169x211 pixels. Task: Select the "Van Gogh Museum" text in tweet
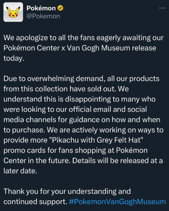pos(98,48)
